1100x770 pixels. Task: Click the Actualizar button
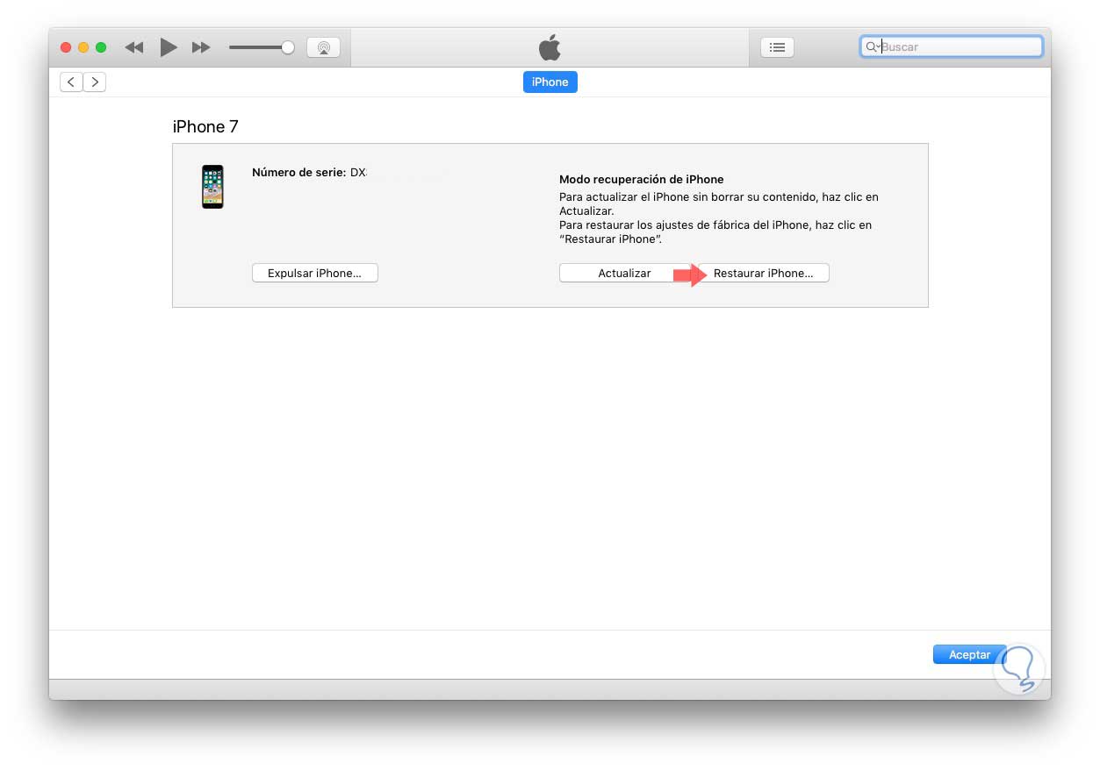click(624, 273)
